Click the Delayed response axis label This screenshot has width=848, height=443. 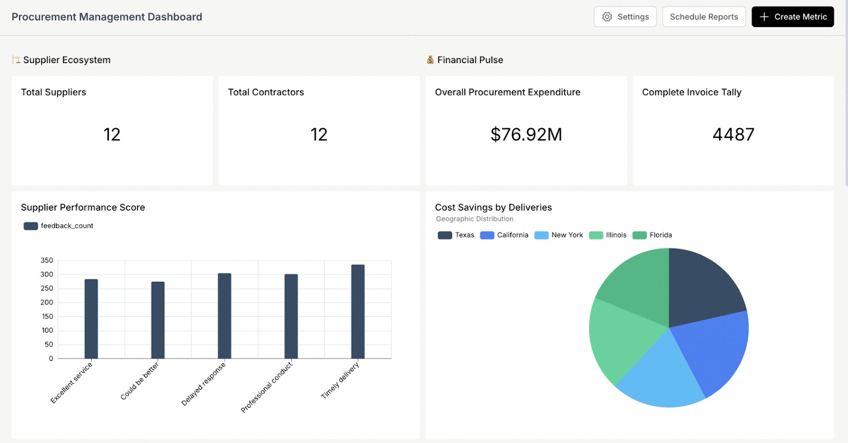pos(204,384)
